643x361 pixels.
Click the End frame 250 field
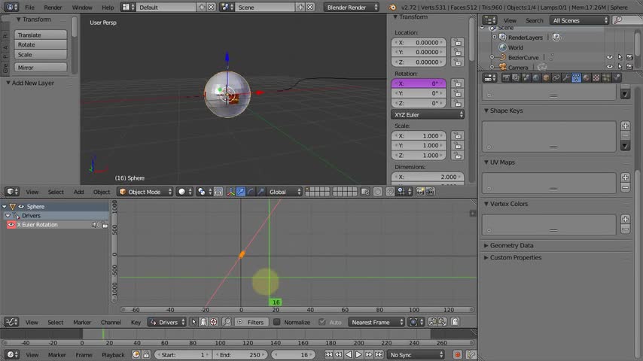tap(240, 355)
